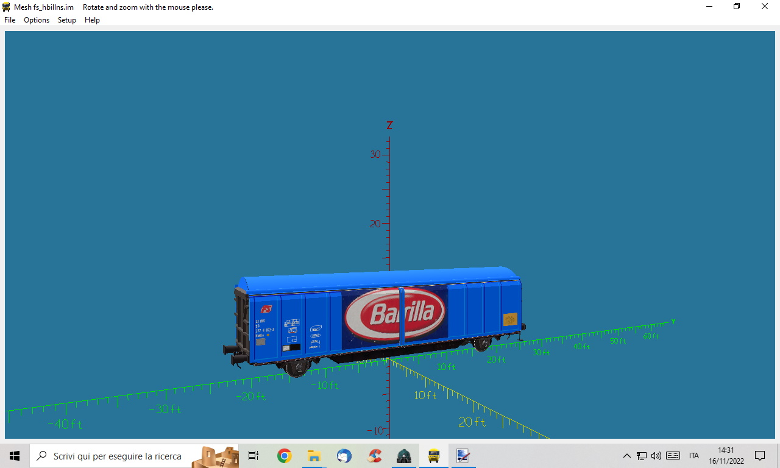Image resolution: width=780 pixels, height=468 pixels.
Task: Click the front wheel bogie of the wagon
Action: [298, 367]
